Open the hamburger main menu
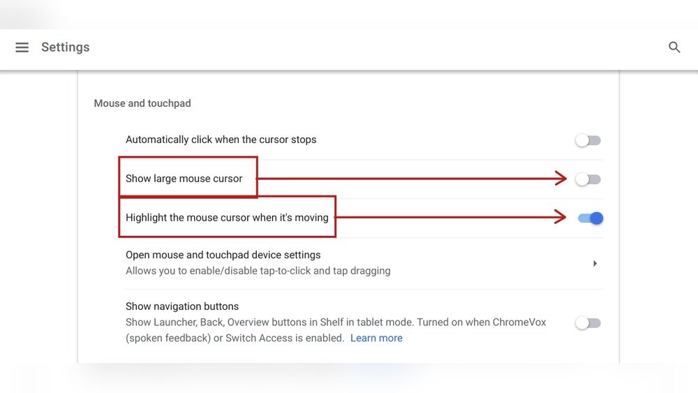The height and width of the screenshot is (393, 698). click(22, 47)
